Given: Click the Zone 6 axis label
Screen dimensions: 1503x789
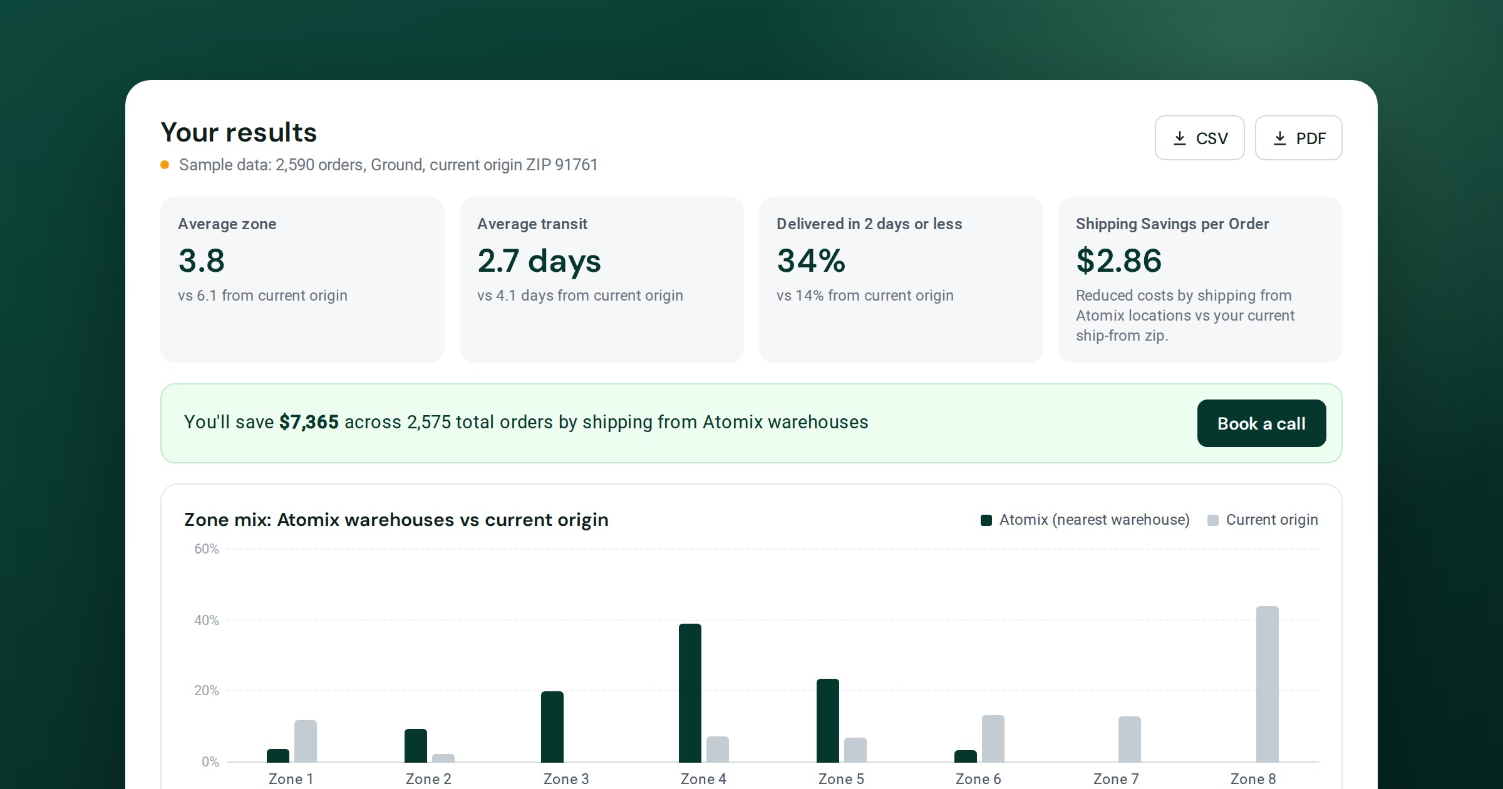Looking at the screenshot, I should pyautogui.click(x=978, y=779).
